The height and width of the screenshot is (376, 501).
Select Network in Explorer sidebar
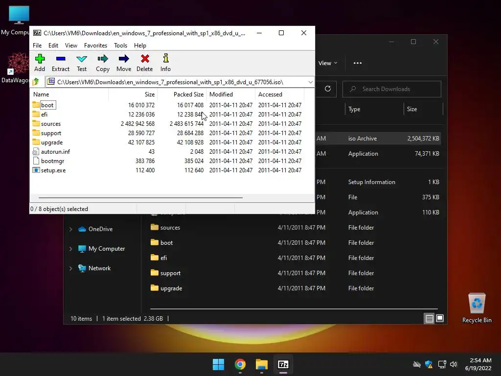[x=94, y=268]
